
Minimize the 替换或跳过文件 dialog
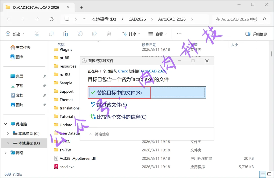click(179, 61)
